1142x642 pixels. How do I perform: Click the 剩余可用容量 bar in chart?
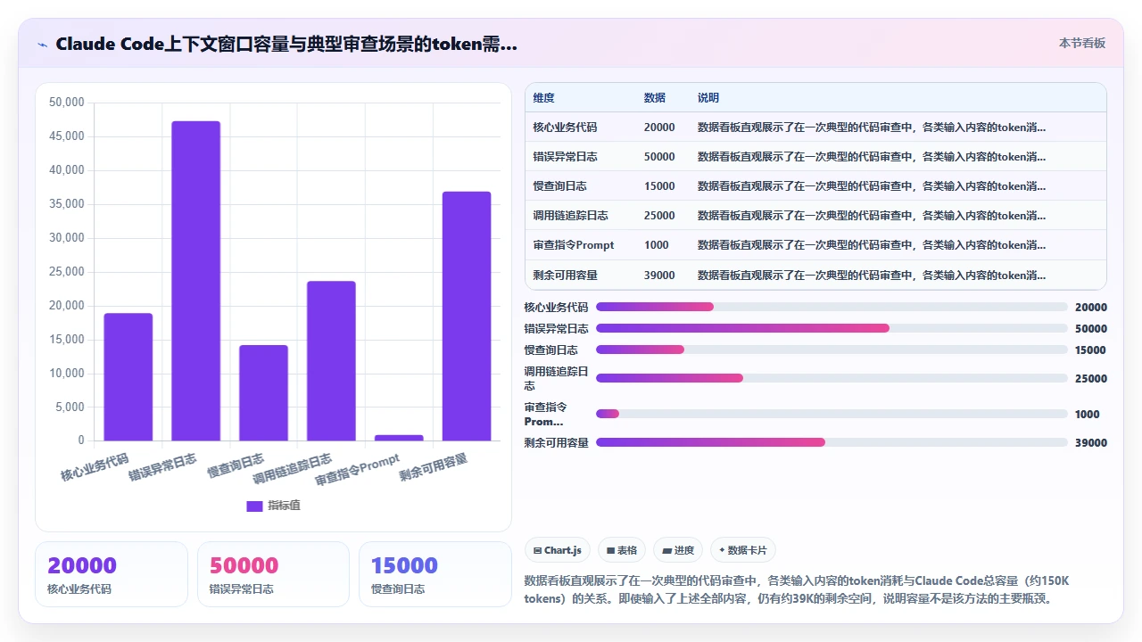pos(467,316)
